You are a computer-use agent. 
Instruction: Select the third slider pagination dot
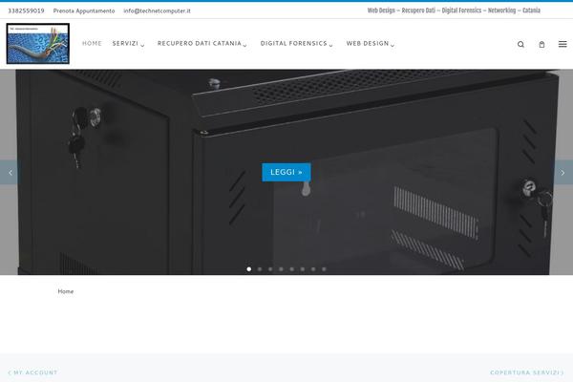[270, 269]
